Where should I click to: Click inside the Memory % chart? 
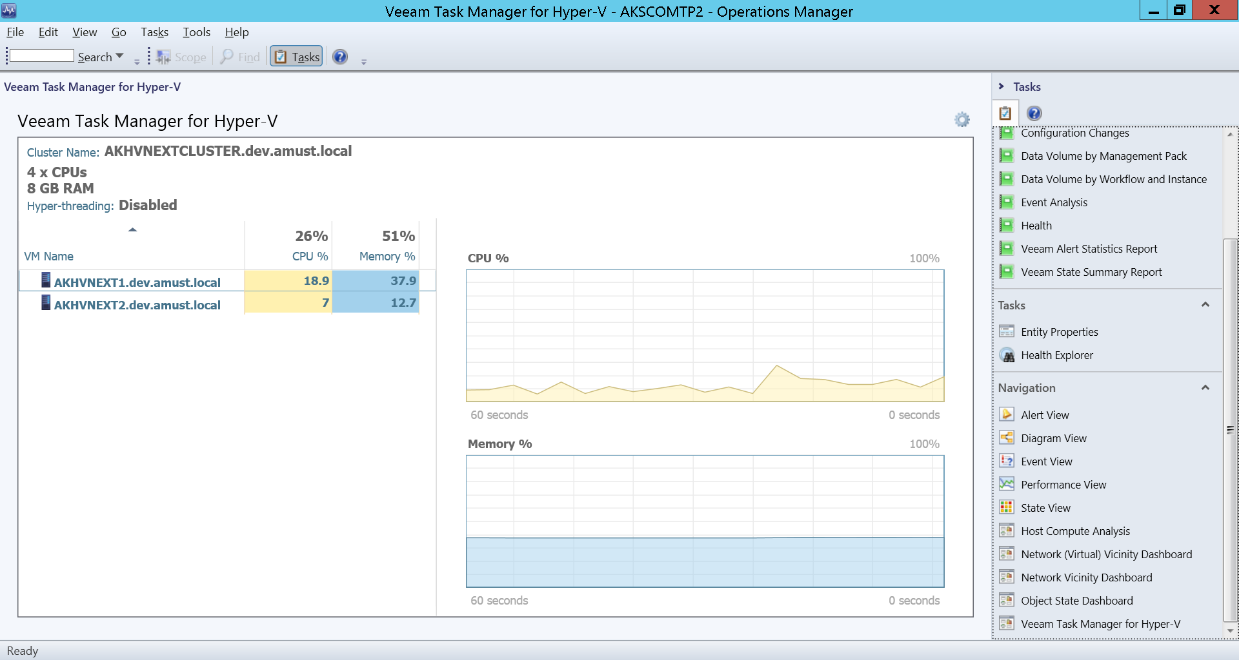pos(705,521)
